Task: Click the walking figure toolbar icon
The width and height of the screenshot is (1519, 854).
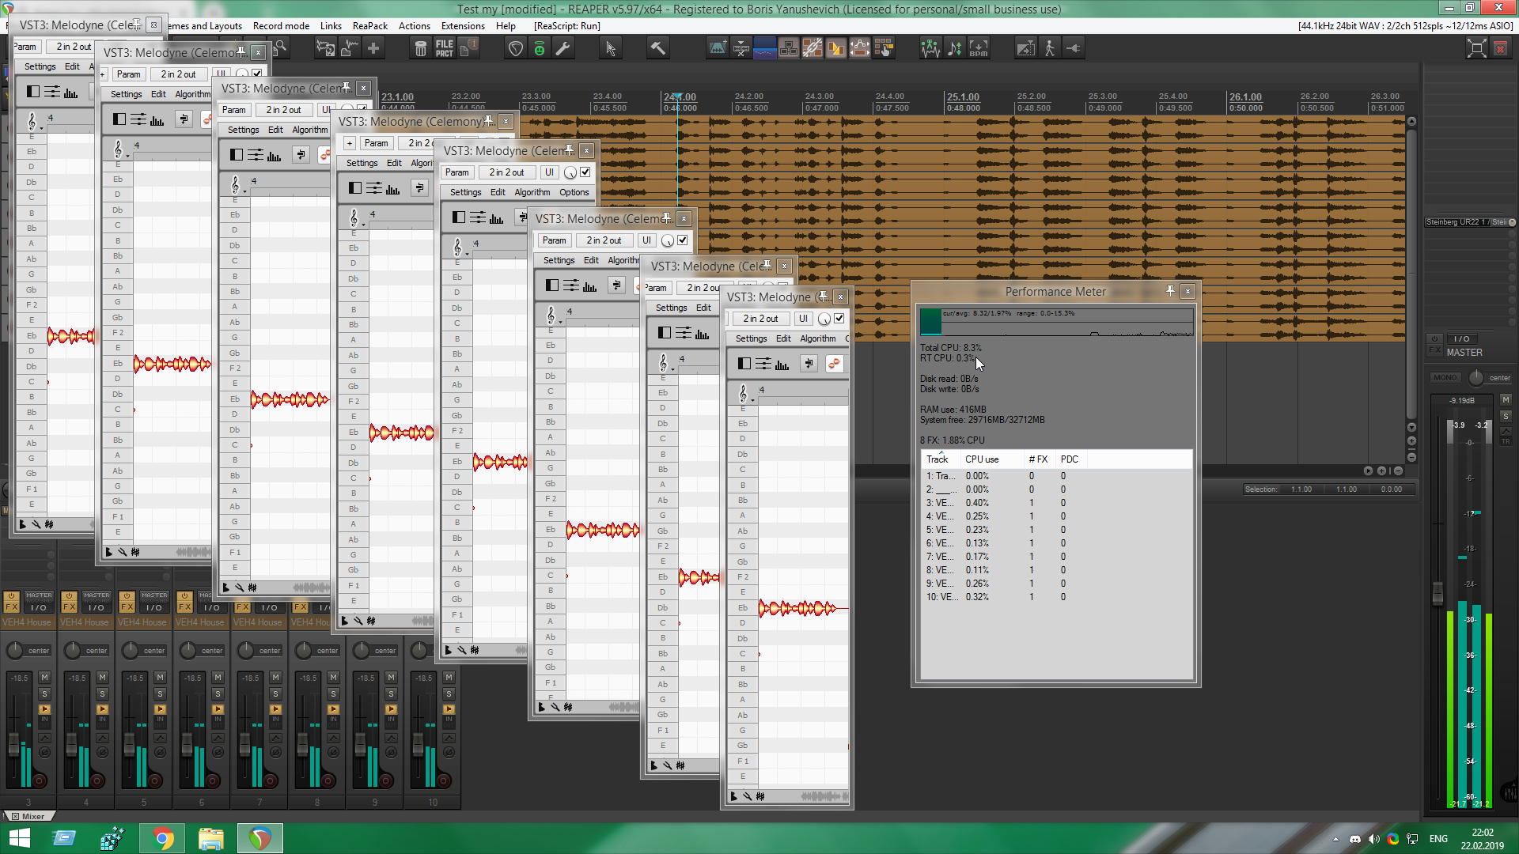Action: point(1050,48)
